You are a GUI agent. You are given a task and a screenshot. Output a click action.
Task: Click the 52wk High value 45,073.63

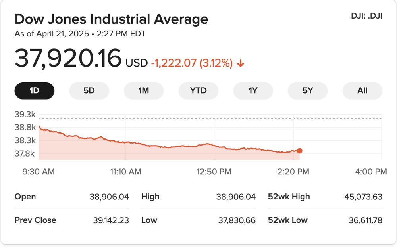click(x=364, y=197)
